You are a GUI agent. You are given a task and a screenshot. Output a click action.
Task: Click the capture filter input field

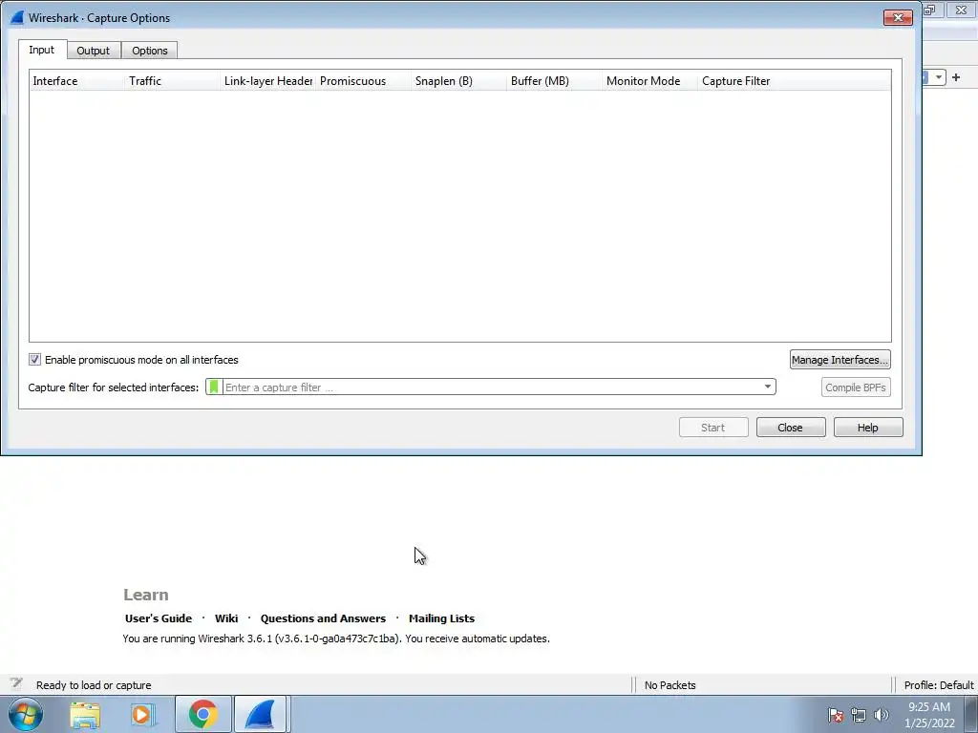492,387
